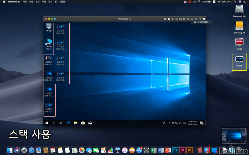Launch Photoshop from the Dock
The height and width of the screenshot is (155, 249).
(175, 150)
